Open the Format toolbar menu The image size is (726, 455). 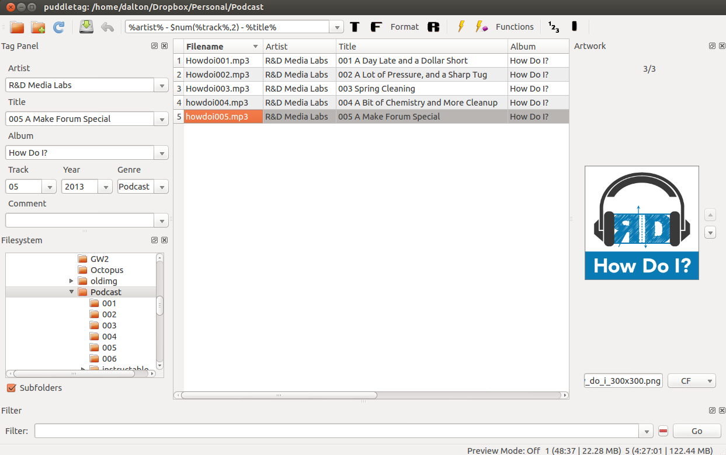405,27
